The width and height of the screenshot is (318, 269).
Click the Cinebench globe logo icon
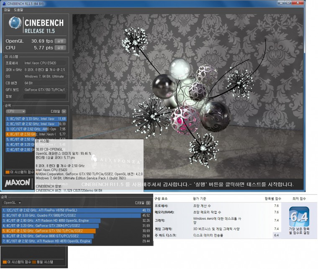pos(15,23)
